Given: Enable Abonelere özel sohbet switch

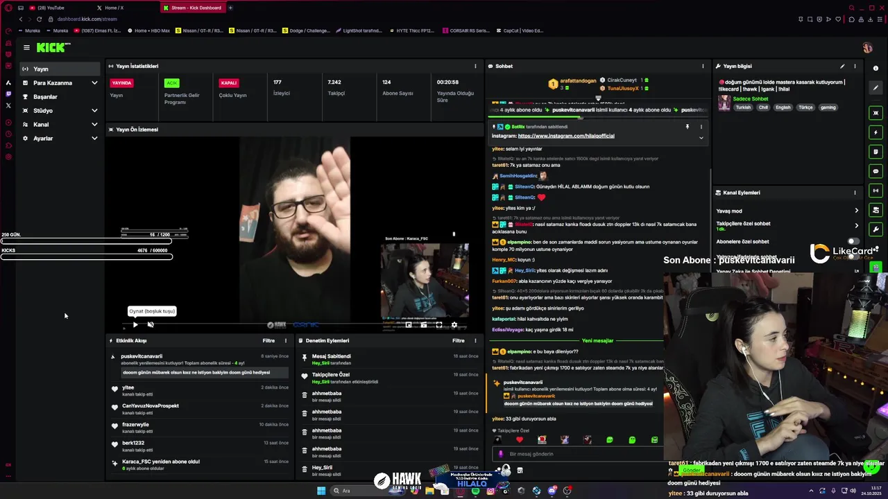Looking at the screenshot, I should 853,242.
